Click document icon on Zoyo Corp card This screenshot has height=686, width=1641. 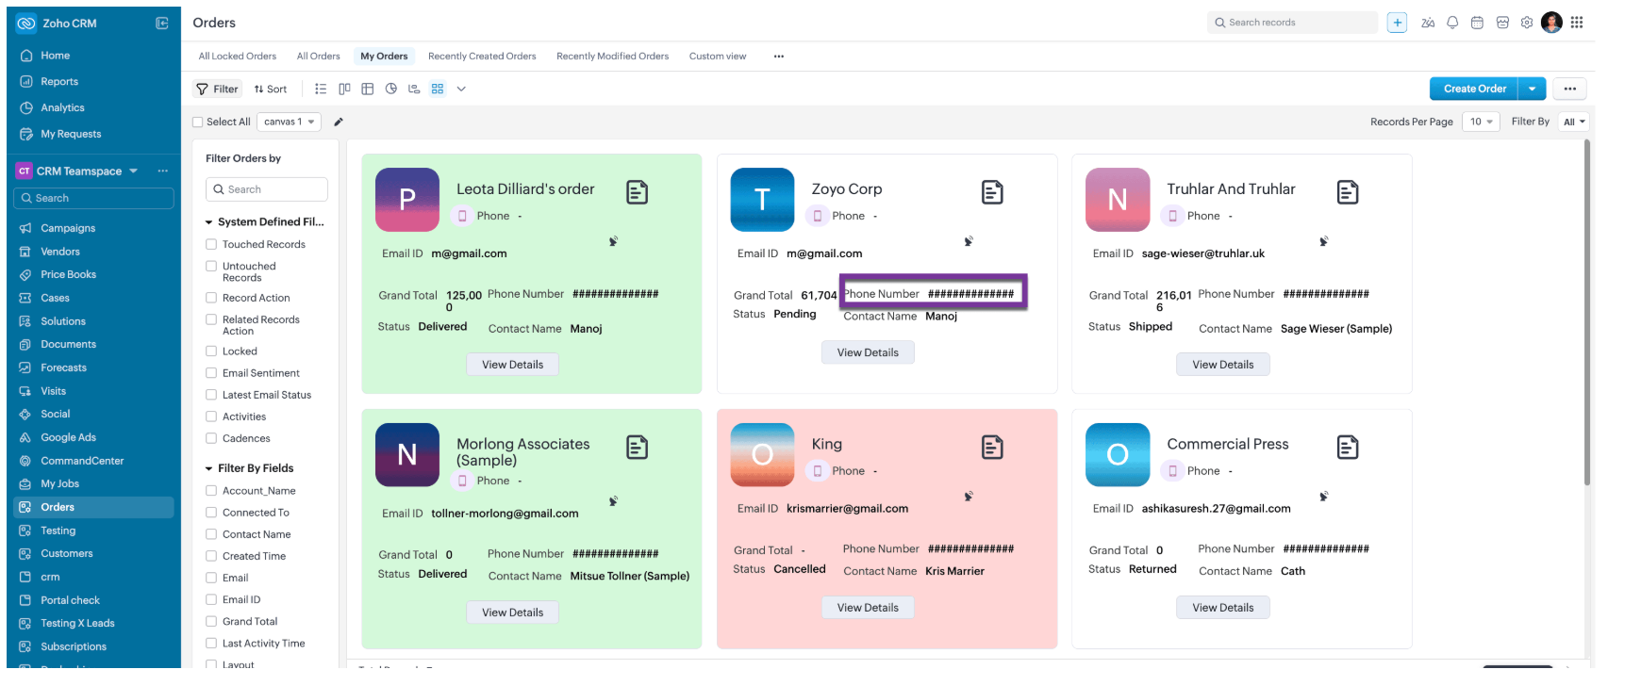992,192
